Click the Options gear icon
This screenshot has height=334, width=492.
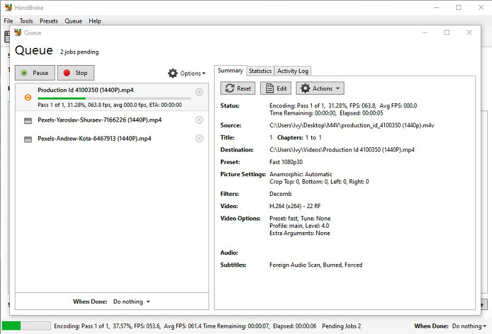point(173,73)
